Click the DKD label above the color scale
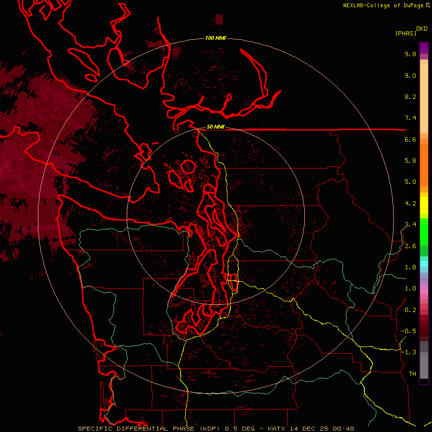Screen dimensions: 432x432 (x=422, y=29)
